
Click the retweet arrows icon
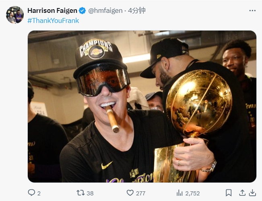[x=80, y=193]
